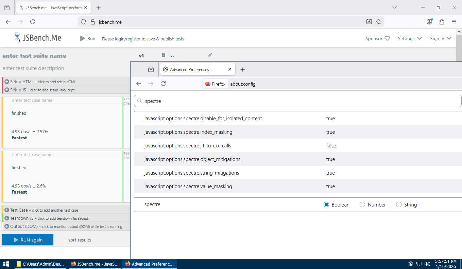Click the RUN again button
The image size is (462, 269).
[x=28, y=240]
